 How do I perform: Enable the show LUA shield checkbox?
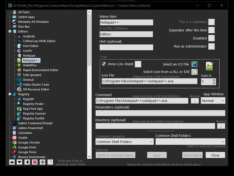coord(138,64)
